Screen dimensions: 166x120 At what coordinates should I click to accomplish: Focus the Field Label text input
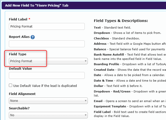47,27
